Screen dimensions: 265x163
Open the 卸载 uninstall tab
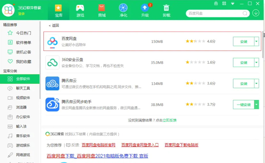(x=167, y=11)
